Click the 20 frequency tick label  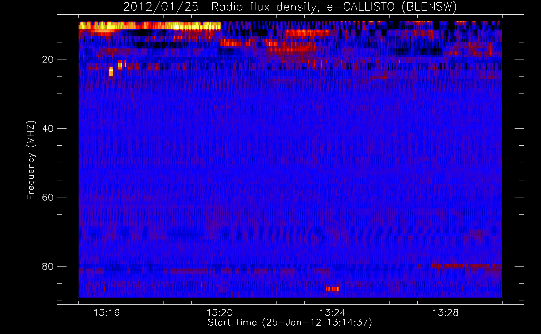click(48, 59)
